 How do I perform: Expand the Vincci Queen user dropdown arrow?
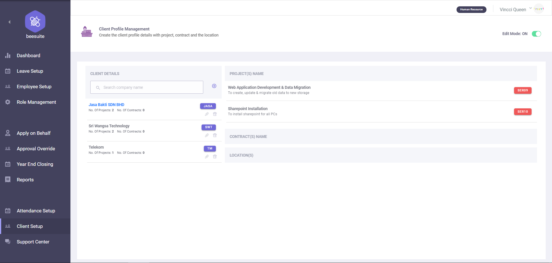click(x=530, y=8)
